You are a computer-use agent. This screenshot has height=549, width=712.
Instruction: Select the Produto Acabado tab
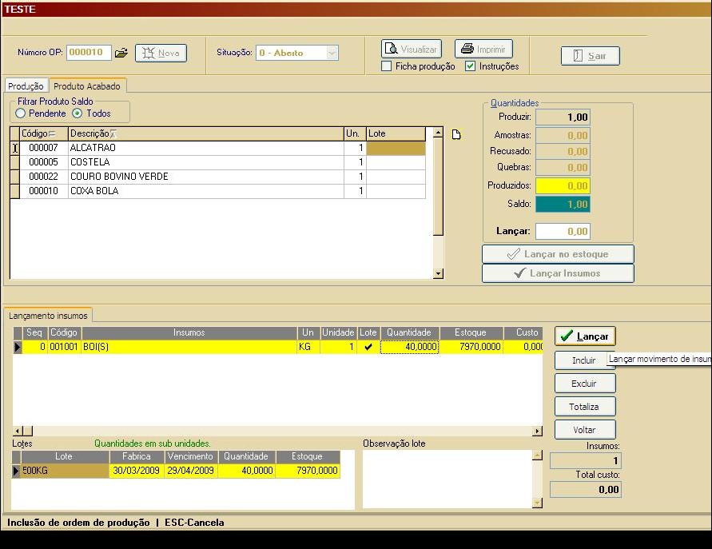click(x=87, y=86)
